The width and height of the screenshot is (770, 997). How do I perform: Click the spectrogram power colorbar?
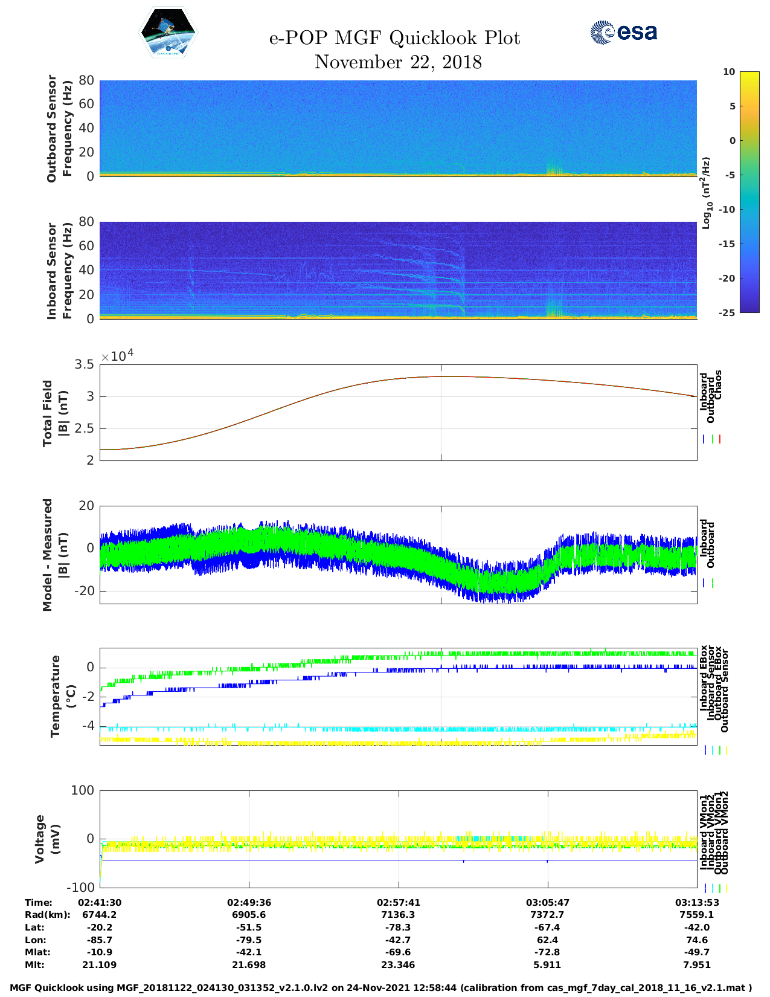(x=732, y=192)
